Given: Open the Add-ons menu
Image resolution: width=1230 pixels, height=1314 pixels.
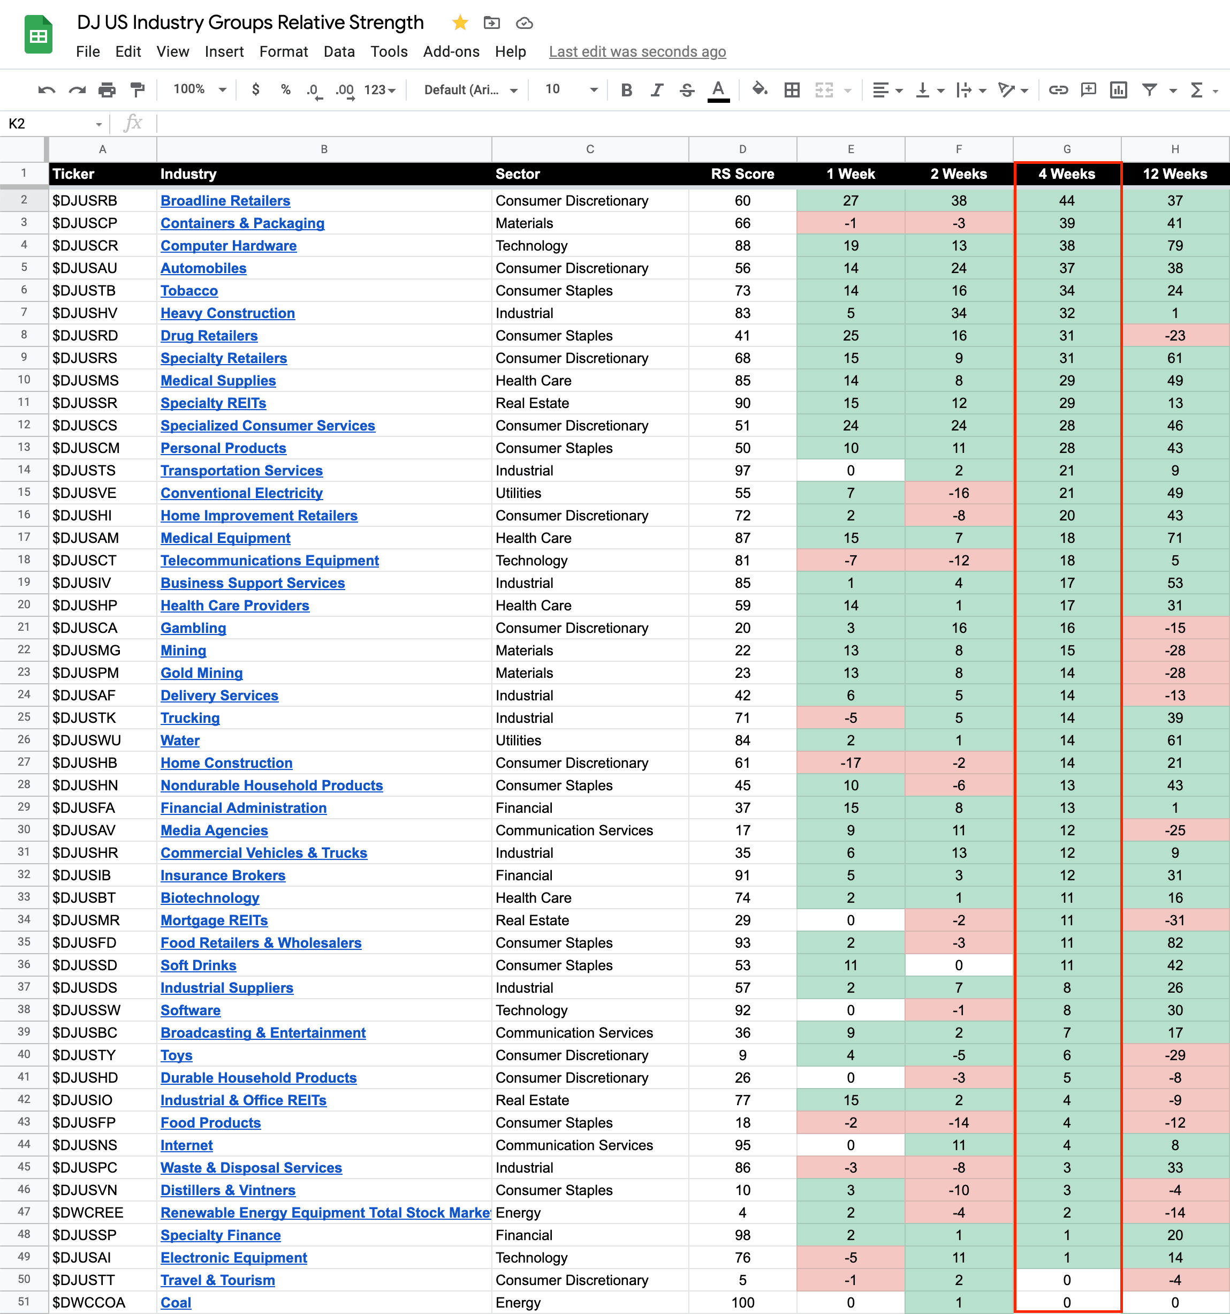Looking at the screenshot, I should (451, 51).
